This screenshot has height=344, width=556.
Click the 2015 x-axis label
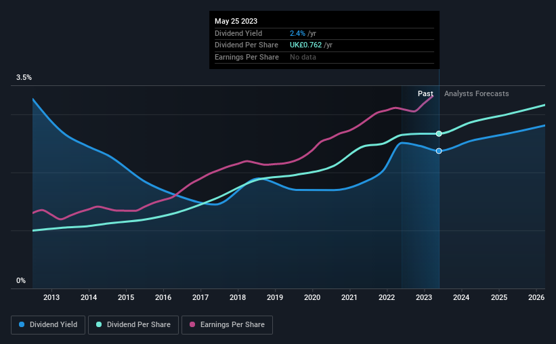point(126,297)
